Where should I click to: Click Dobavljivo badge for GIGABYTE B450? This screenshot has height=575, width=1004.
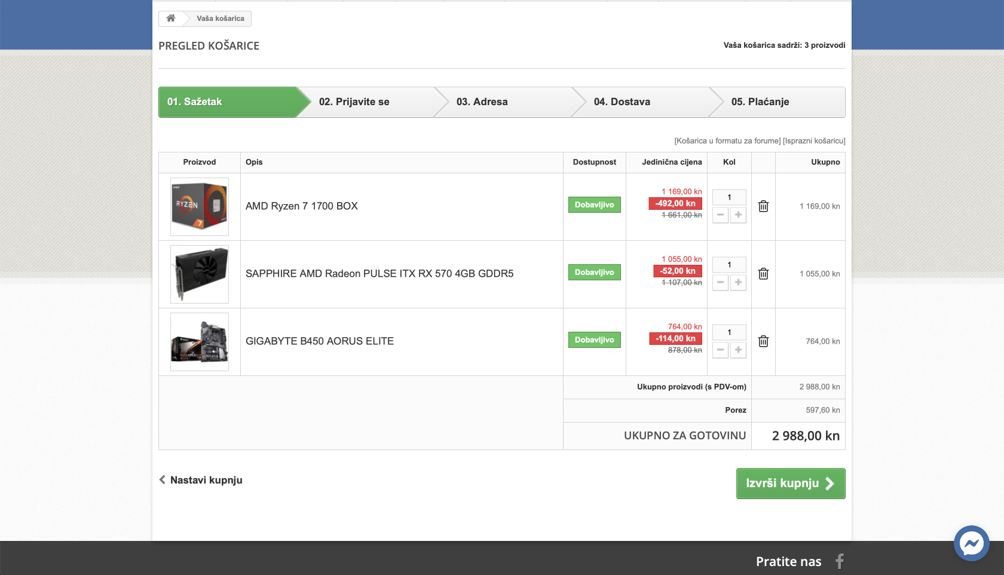pos(595,340)
